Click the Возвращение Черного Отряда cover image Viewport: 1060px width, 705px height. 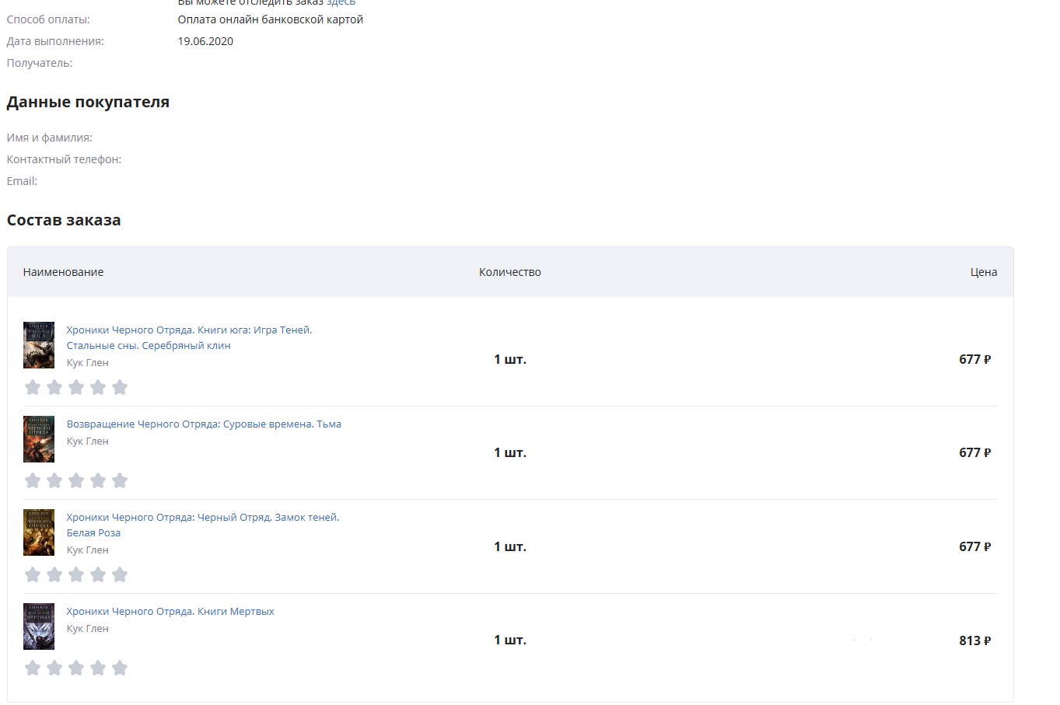click(x=39, y=439)
